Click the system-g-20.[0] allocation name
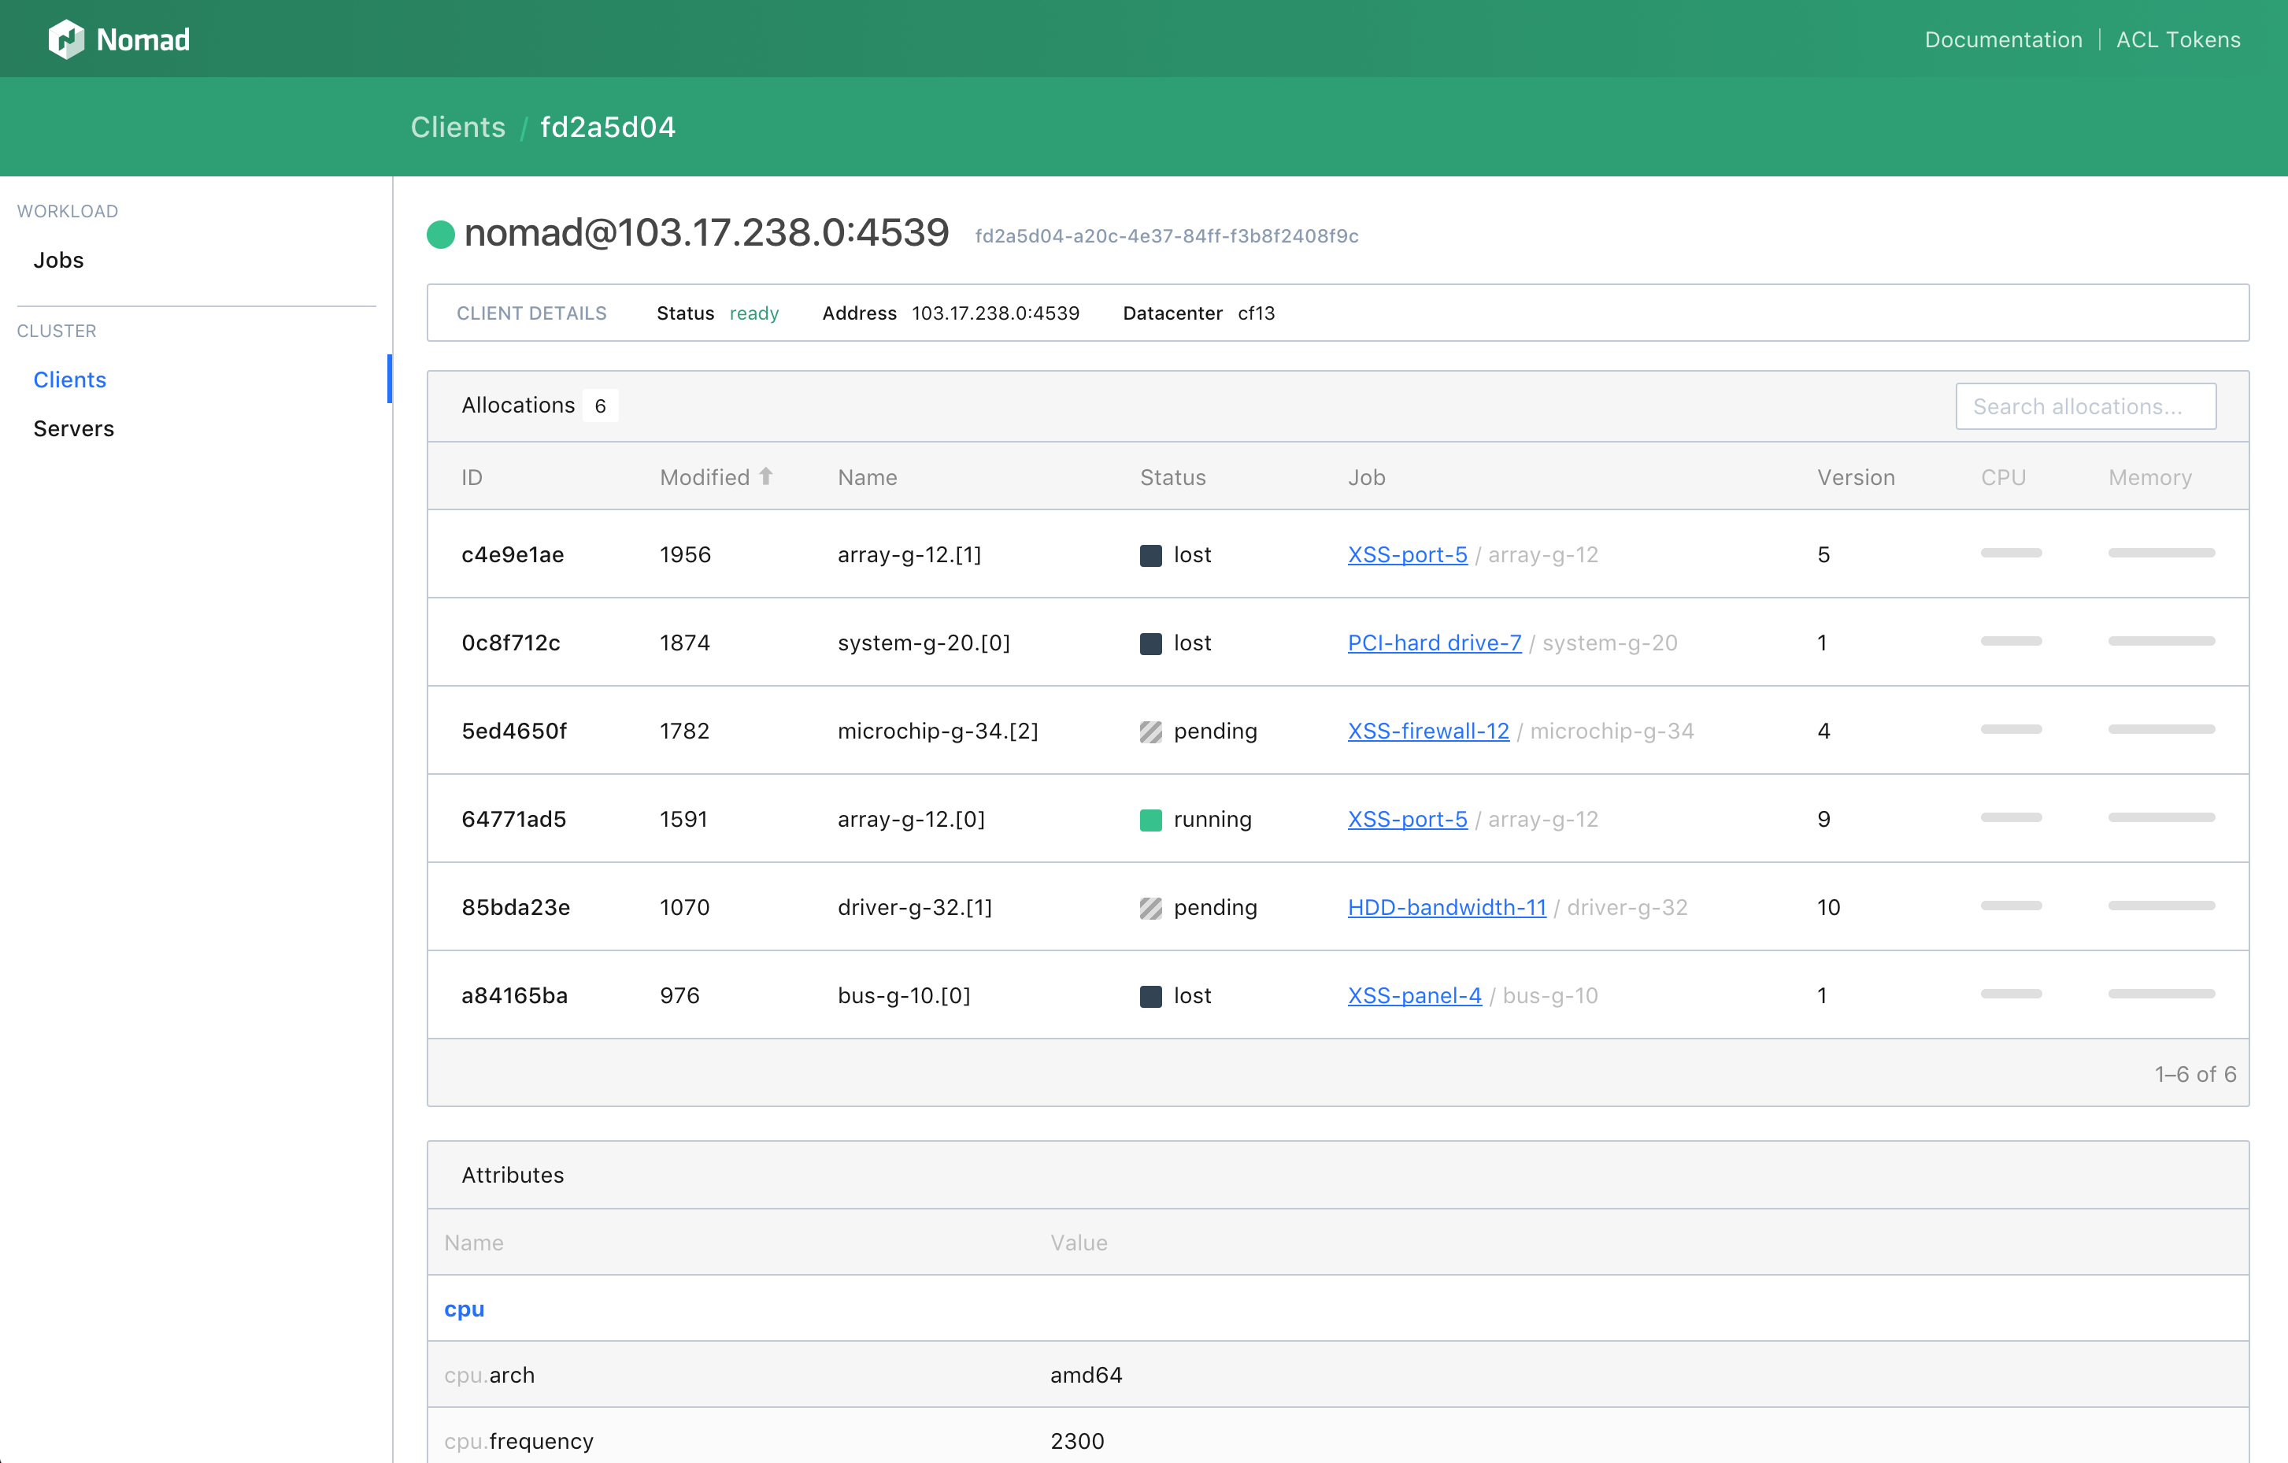The height and width of the screenshot is (1463, 2288). pos(924,643)
